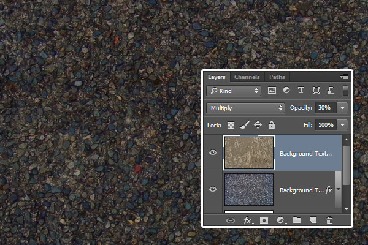
Task: Filter layers by shape layers
Action: (x=316, y=91)
